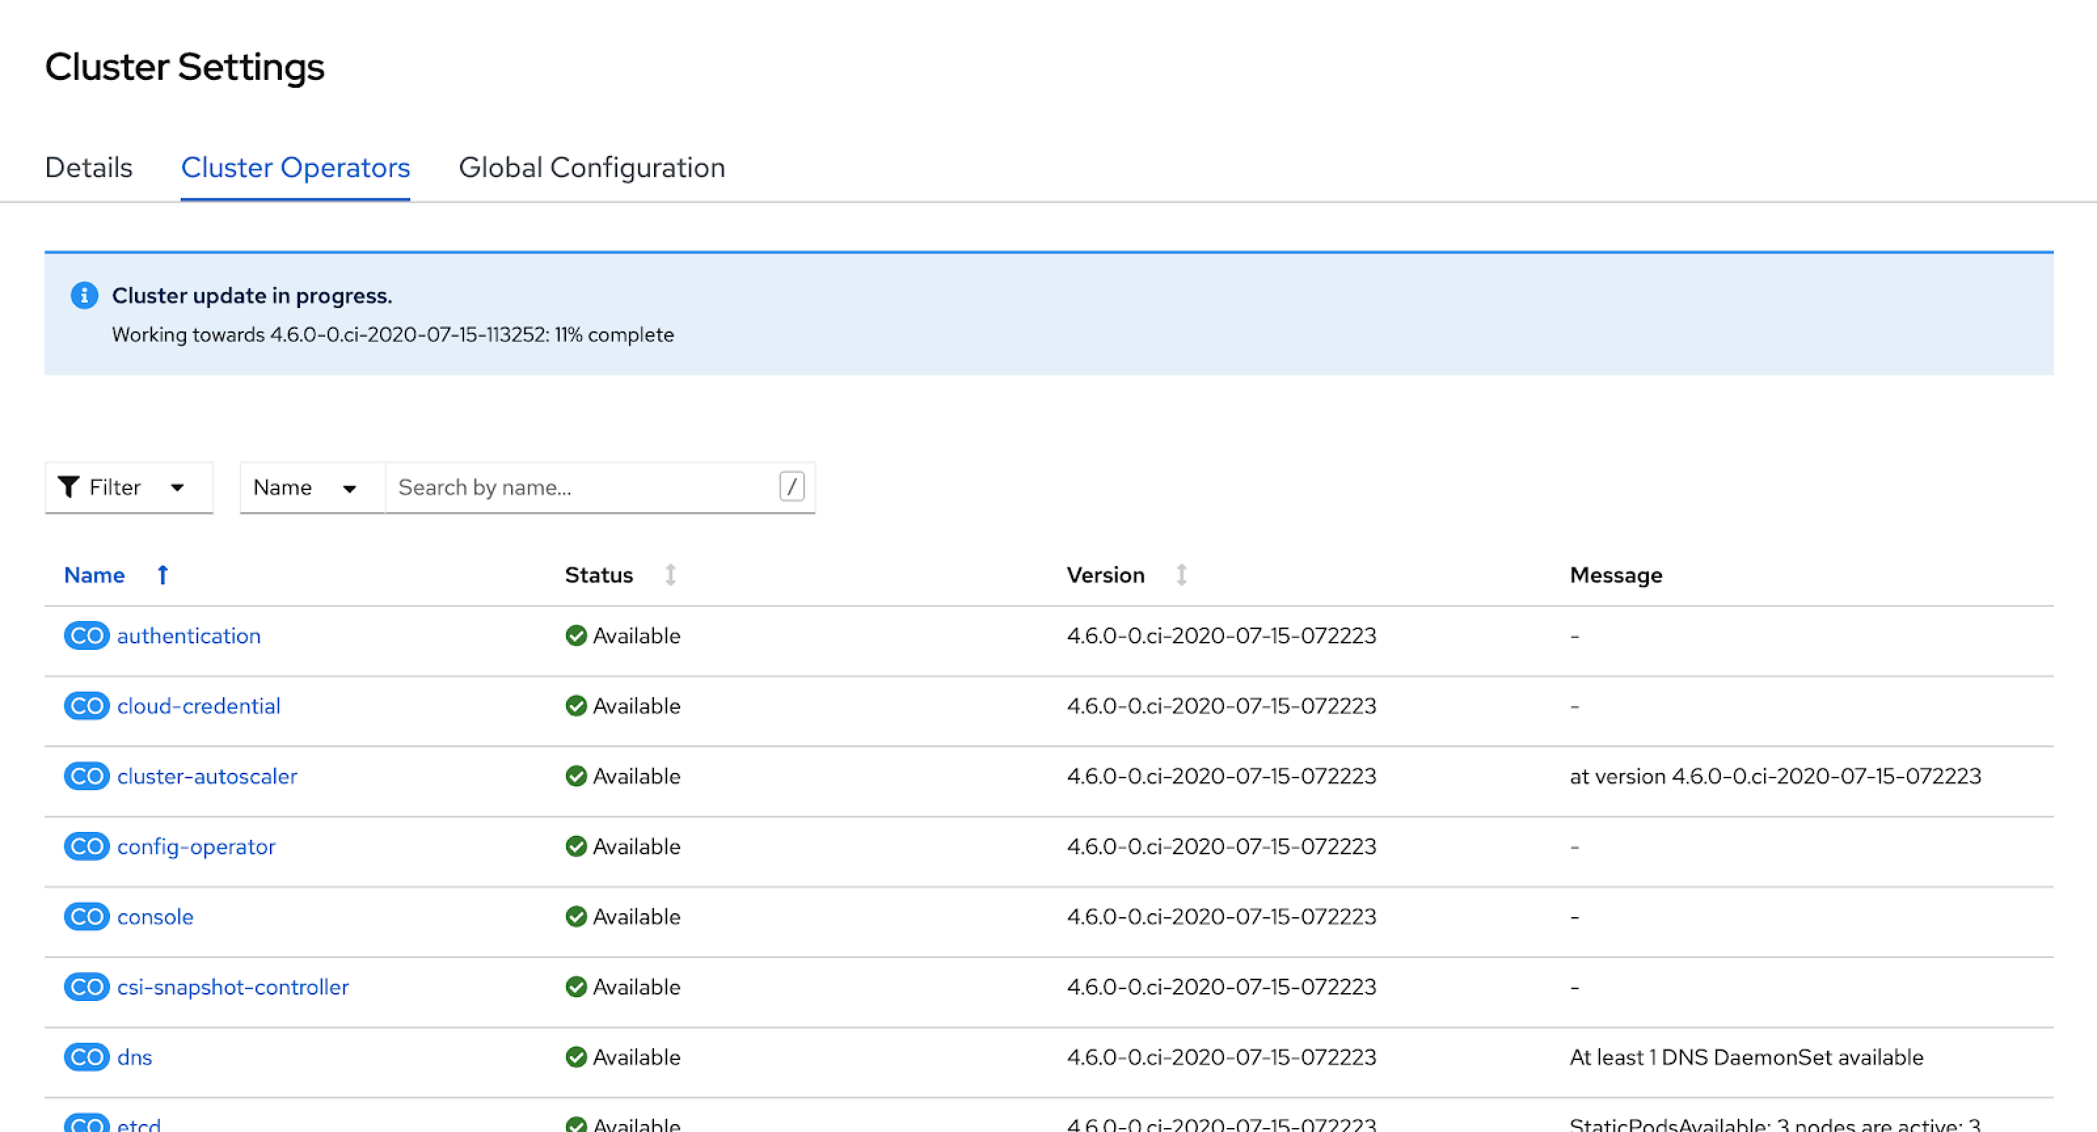Open the console operator link

tap(155, 916)
